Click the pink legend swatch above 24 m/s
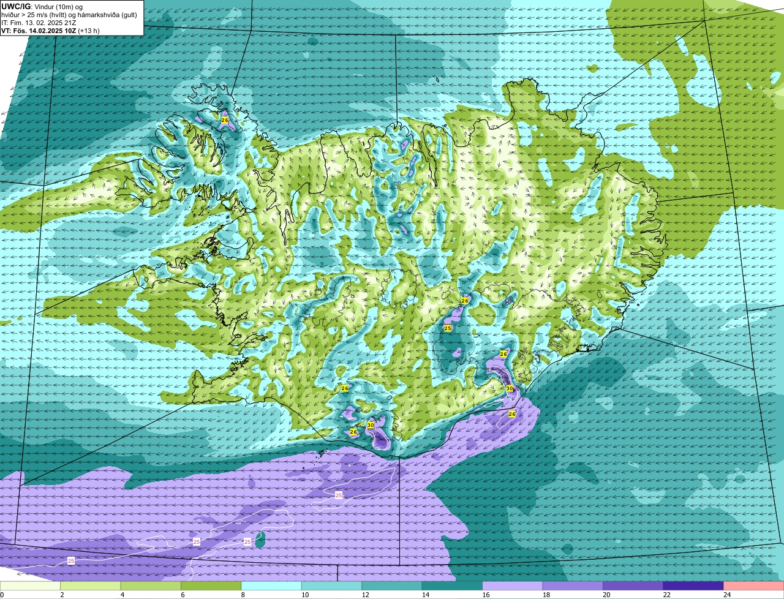784x599 pixels. point(754,586)
